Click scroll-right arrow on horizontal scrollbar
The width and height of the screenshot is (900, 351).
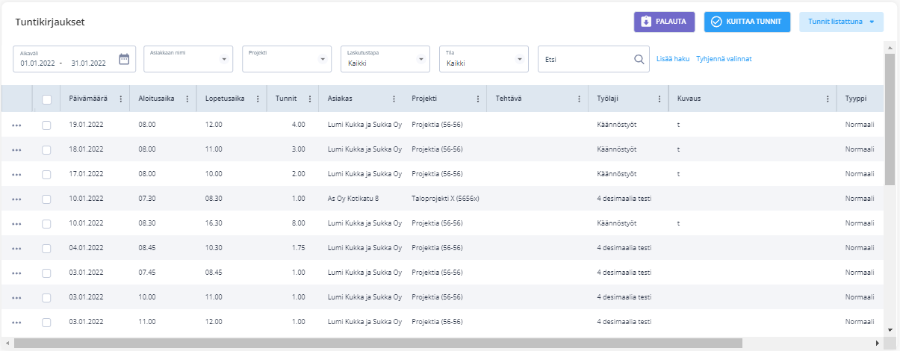[878, 343]
